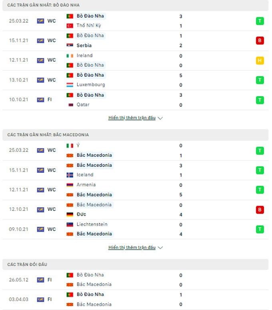Open 'Hiển thị thêm trận đấu' under Macedonia matches
Image resolution: width=272 pixels, height=310 pixels.
(132, 248)
